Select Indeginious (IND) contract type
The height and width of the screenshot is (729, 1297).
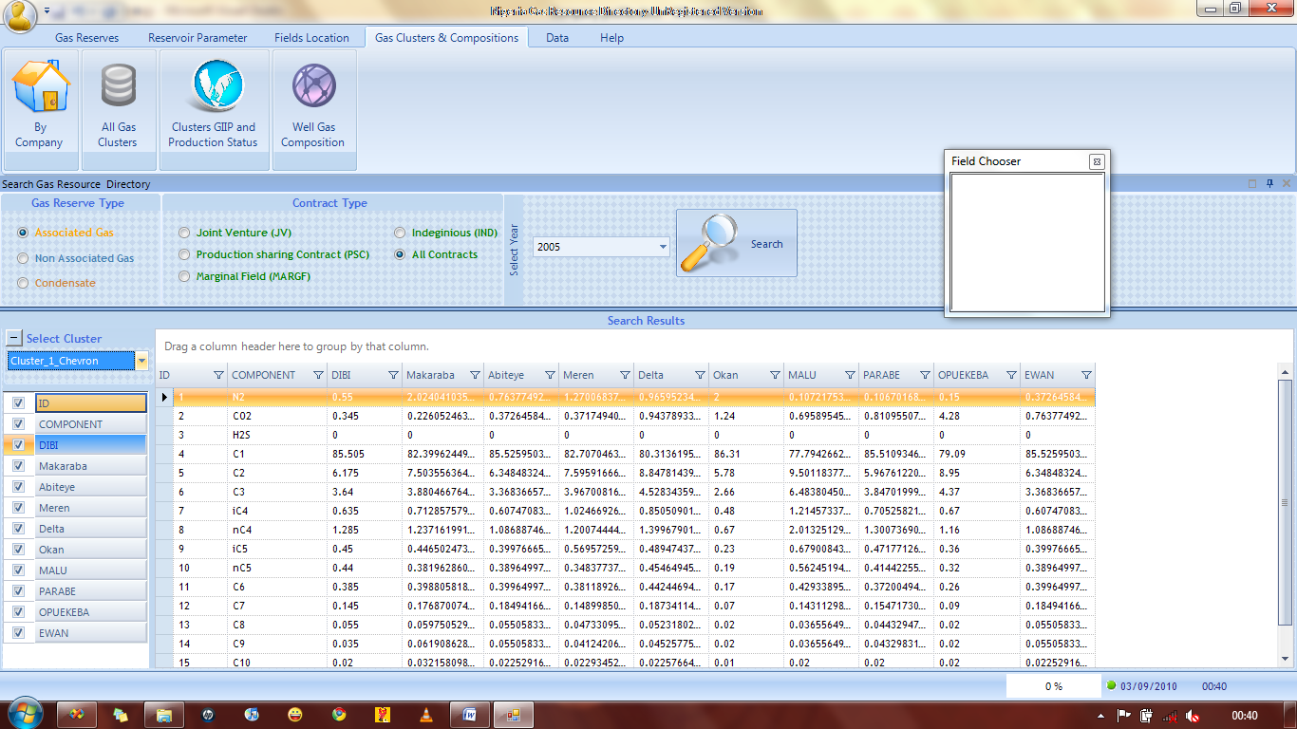[x=400, y=233]
